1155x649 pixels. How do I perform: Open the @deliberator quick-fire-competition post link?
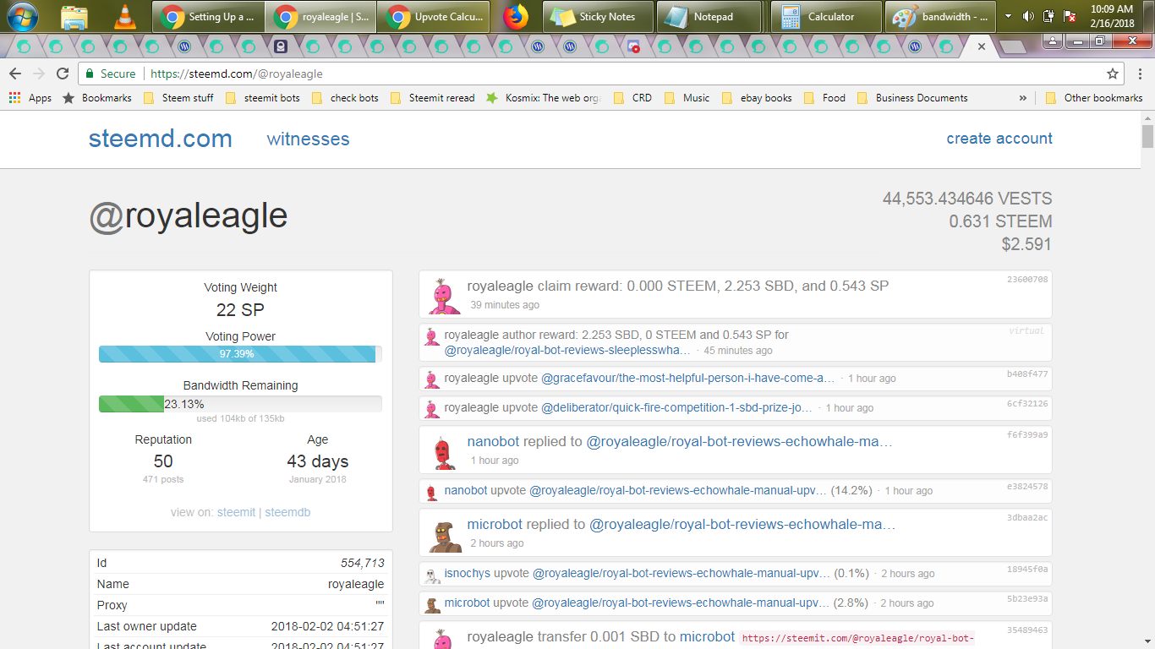[677, 407]
